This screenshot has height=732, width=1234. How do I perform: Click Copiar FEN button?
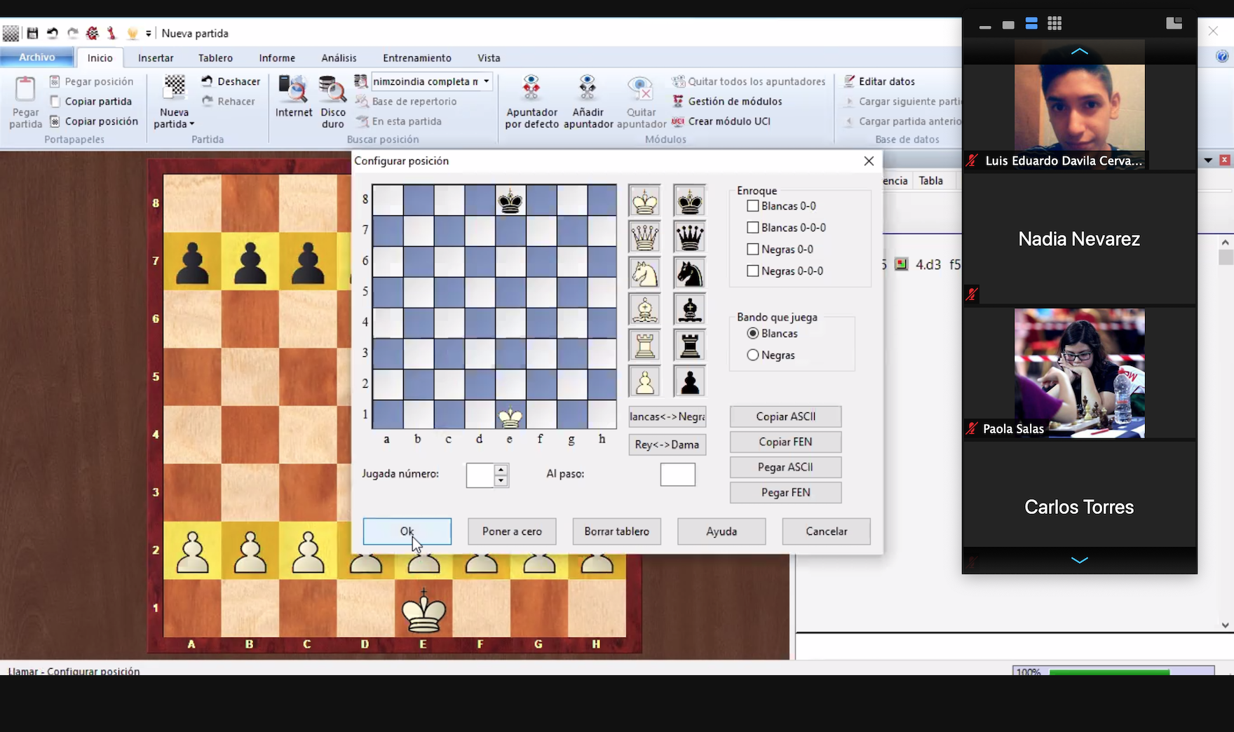[785, 442]
